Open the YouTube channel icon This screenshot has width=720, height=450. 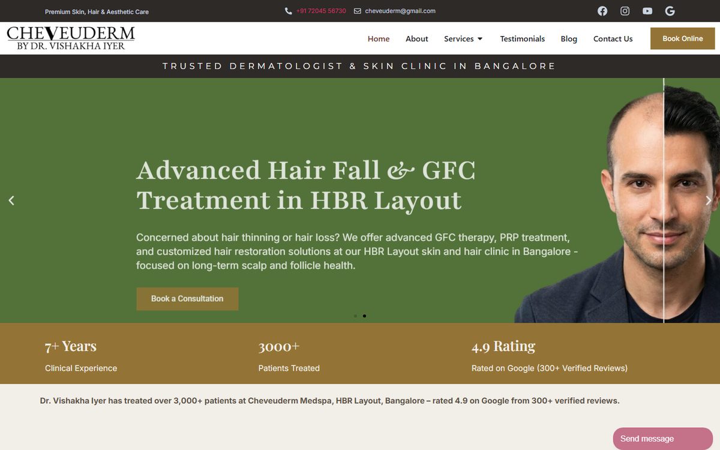(647, 11)
